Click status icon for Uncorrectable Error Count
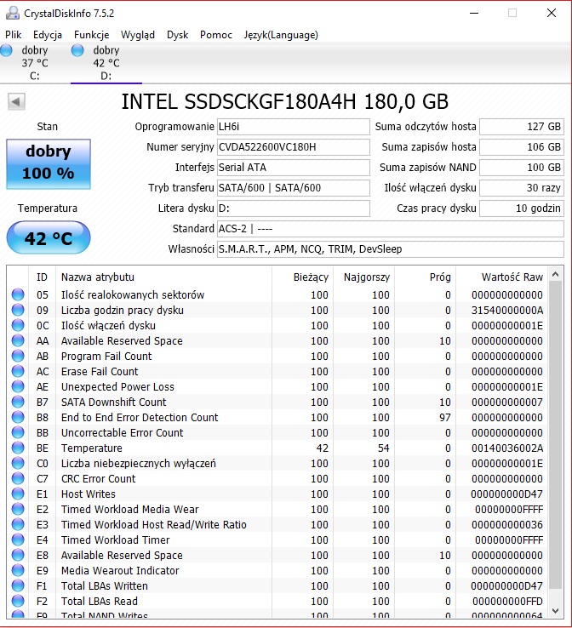Viewport: 572px width, 628px height. point(18,432)
